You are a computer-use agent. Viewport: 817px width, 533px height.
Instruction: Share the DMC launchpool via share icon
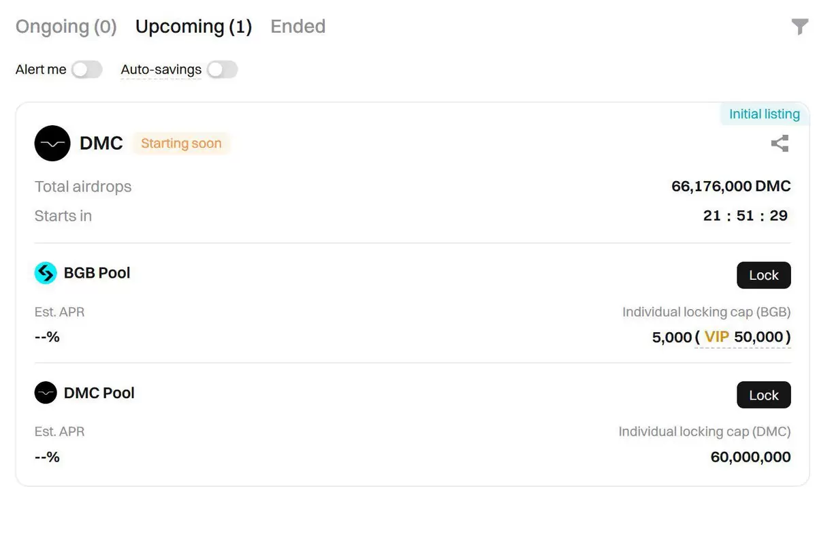[x=780, y=143]
